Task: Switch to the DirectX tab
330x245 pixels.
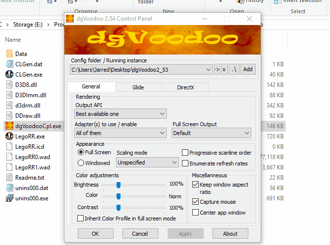Action: 185,87
